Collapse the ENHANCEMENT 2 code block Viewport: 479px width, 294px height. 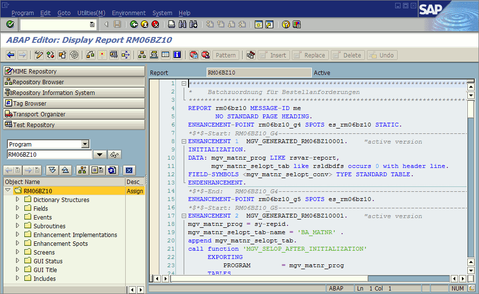[x=184, y=216]
